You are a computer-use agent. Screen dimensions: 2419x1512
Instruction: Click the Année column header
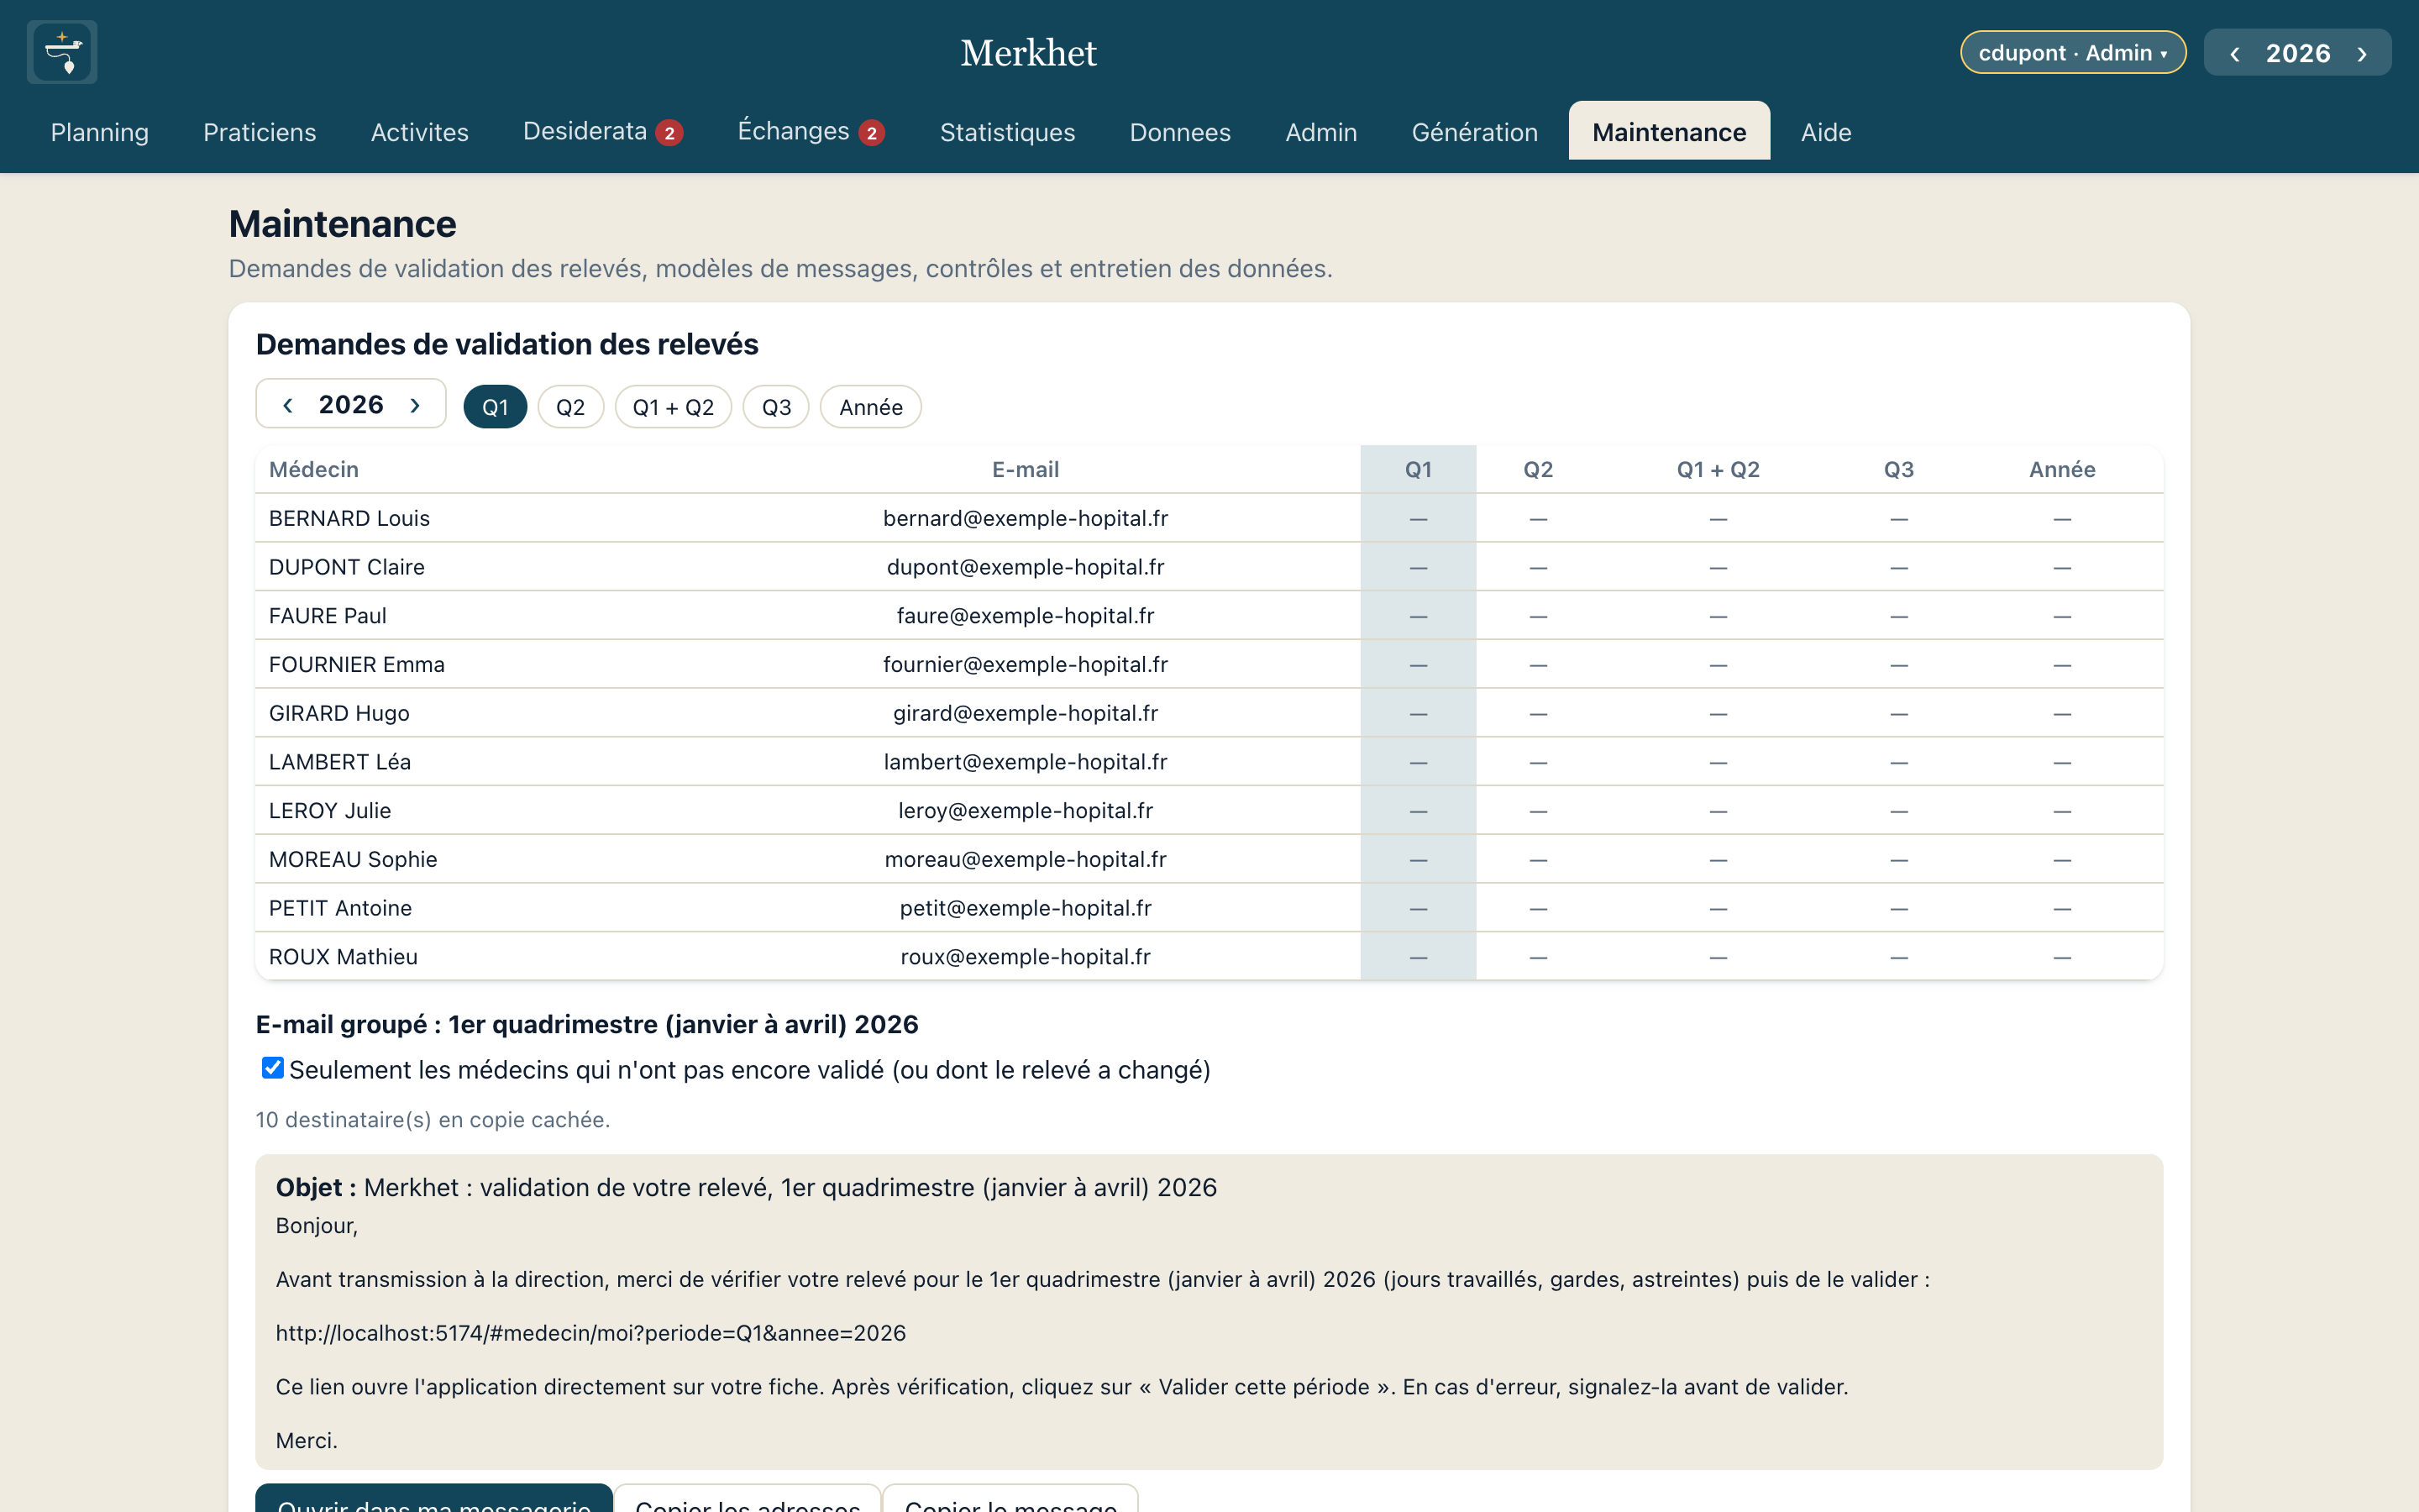click(2062, 469)
